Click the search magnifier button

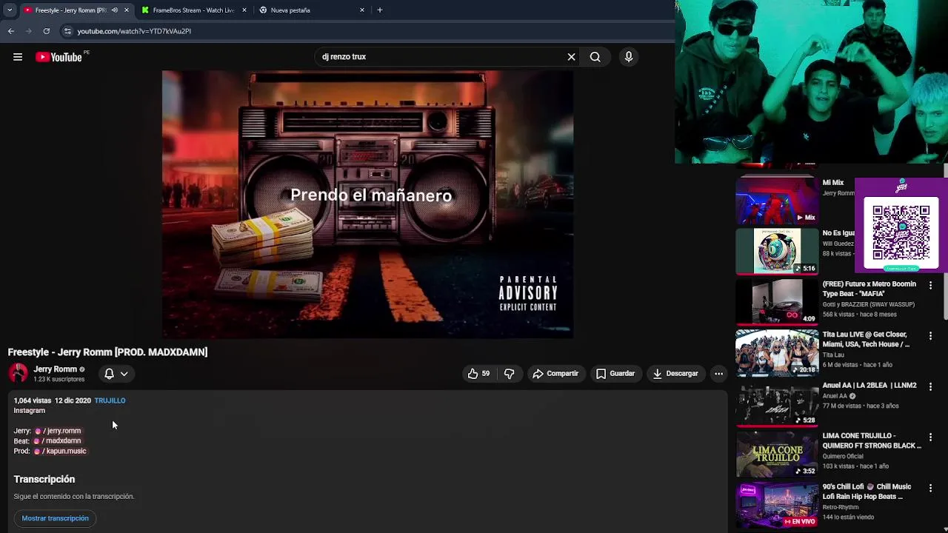coord(595,57)
